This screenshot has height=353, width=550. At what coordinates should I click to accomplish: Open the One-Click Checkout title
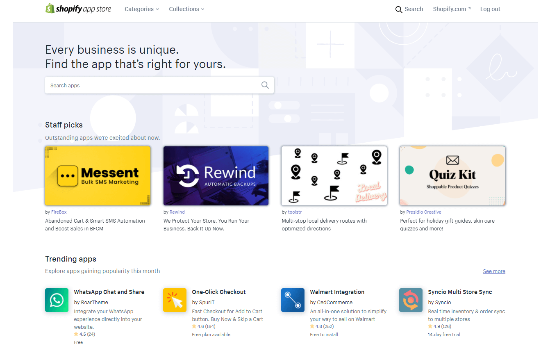(219, 292)
